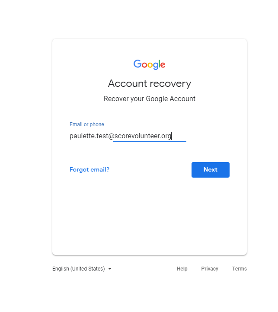Click the caret arrow beside English (United States)
Viewport: 278px width, 312px height.
click(x=110, y=269)
